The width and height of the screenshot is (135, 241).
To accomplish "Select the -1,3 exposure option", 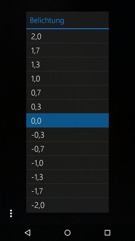I will pos(67,177).
